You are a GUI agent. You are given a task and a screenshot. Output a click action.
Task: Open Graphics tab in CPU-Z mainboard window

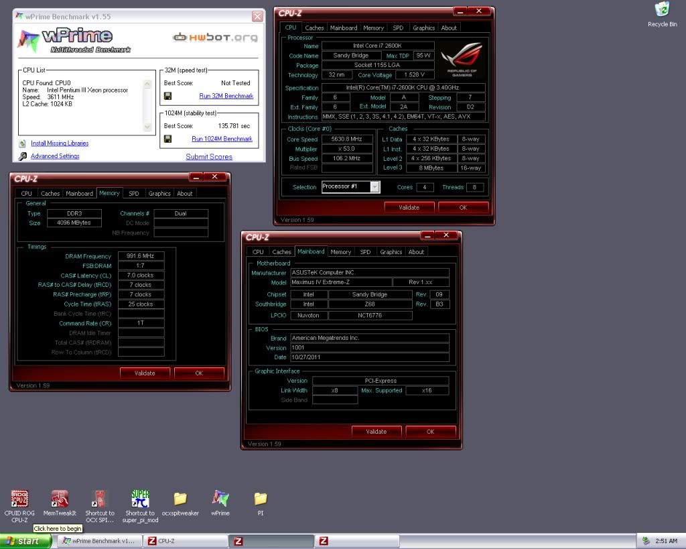(x=391, y=252)
